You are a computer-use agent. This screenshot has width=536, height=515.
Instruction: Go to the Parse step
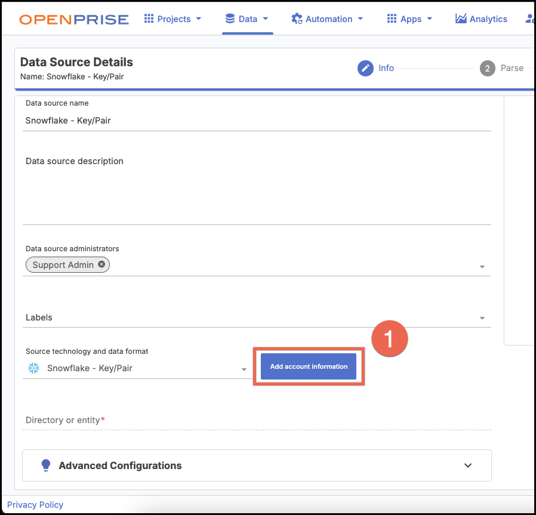(x=512, y=68)
